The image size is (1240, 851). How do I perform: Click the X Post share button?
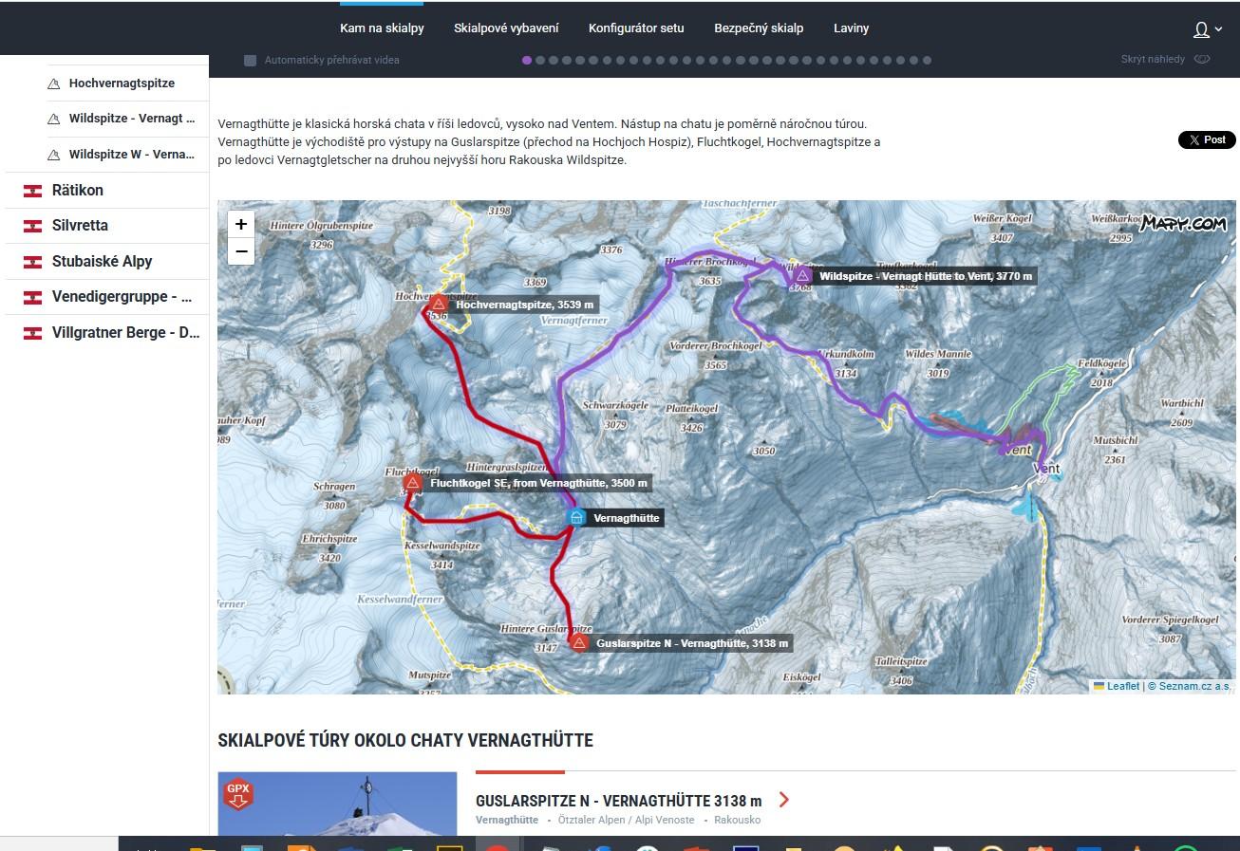click(1207, 139)
